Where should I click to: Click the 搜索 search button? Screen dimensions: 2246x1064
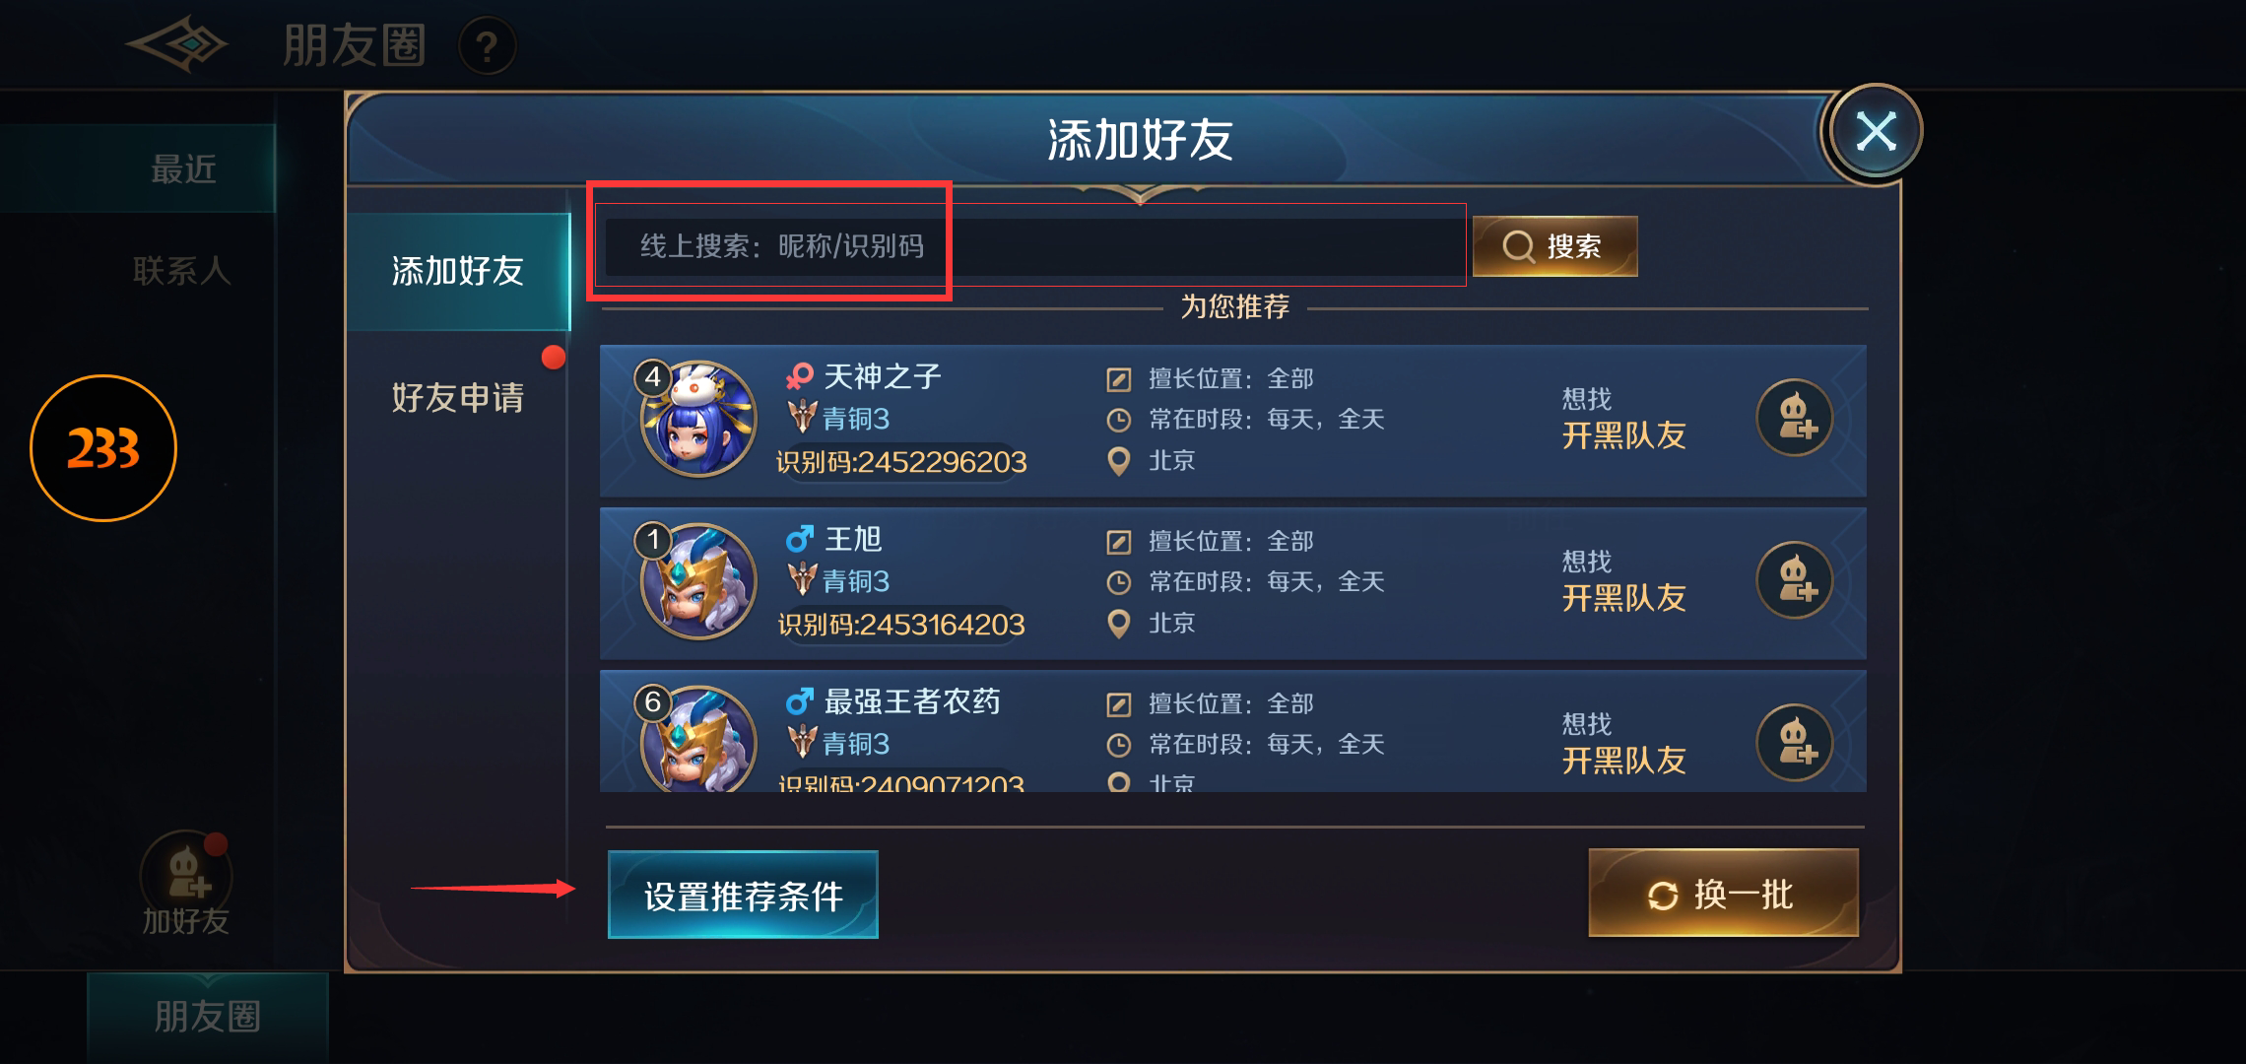click(x=1554, y=246)
